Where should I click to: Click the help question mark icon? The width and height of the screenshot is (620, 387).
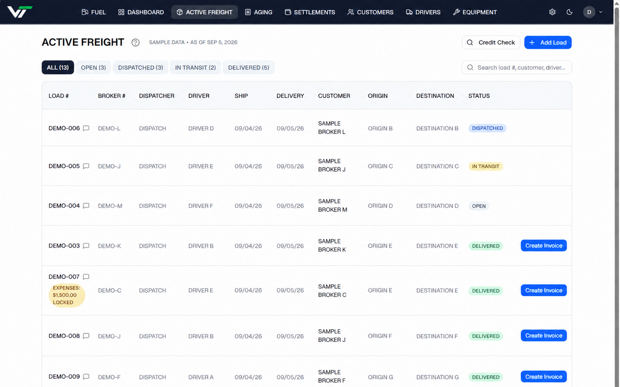pos(135,42)
